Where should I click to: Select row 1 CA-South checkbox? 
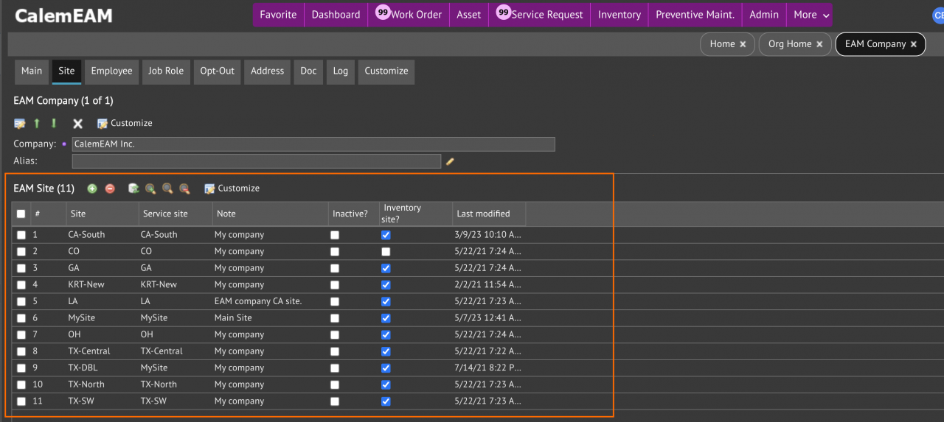click(21, 235)
